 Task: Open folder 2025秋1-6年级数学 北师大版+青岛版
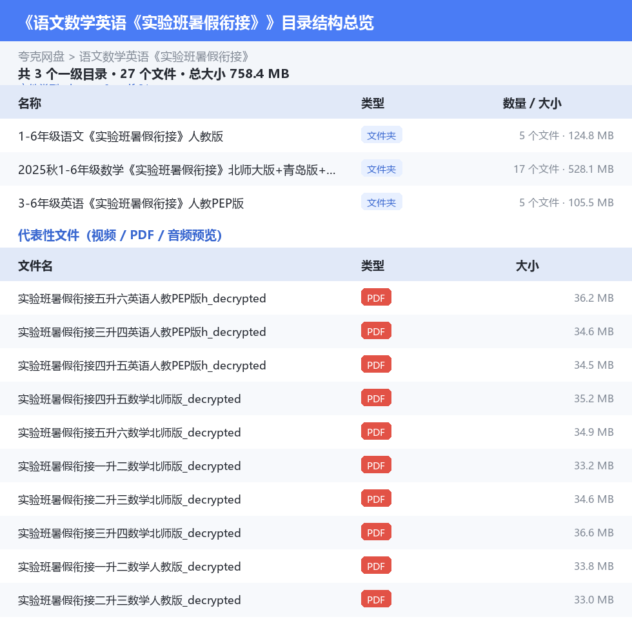click(177, 170)
